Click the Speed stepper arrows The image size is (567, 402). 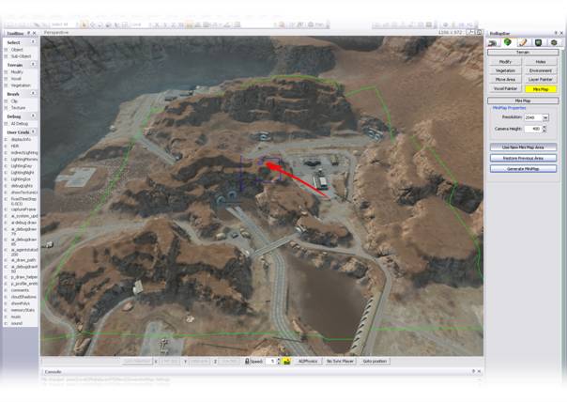(279, 361)
